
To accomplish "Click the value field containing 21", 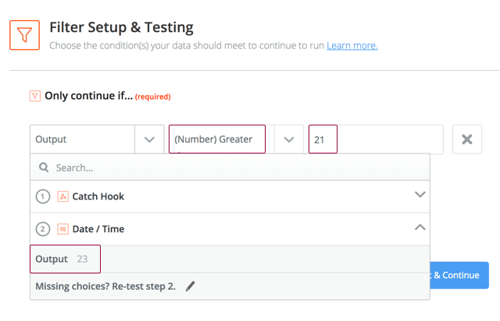I will pyautogui.click(x=375, y=139).
